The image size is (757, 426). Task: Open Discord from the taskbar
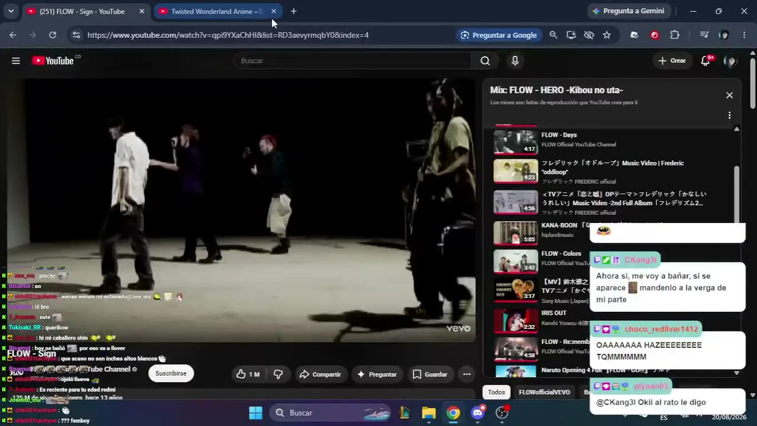click(478, 412)
